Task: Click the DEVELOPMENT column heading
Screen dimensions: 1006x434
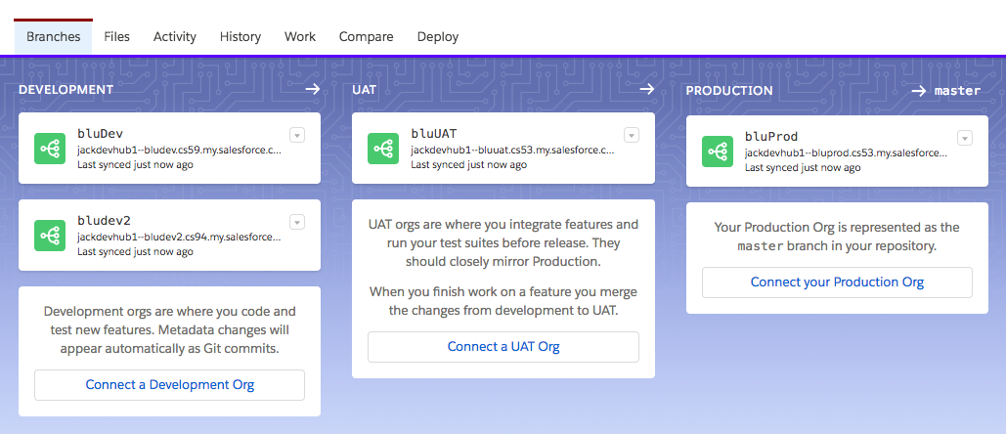Action: point(66,90)
